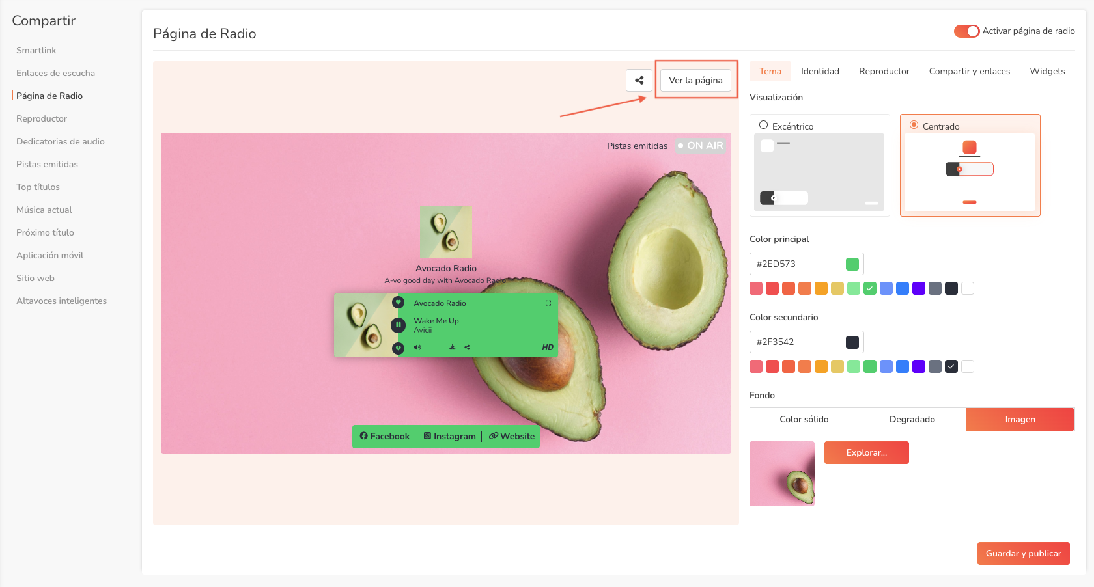
Task: Open the Compartir y enlaces tab
Action: pyautogui.click(x=969, y=72)
